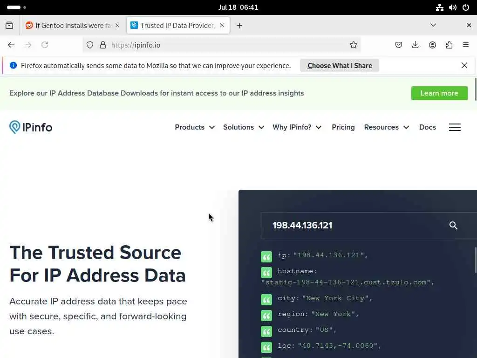Click the Activities workspace indicator
This screenshot has height=358, width=477.
click(16, 7)
